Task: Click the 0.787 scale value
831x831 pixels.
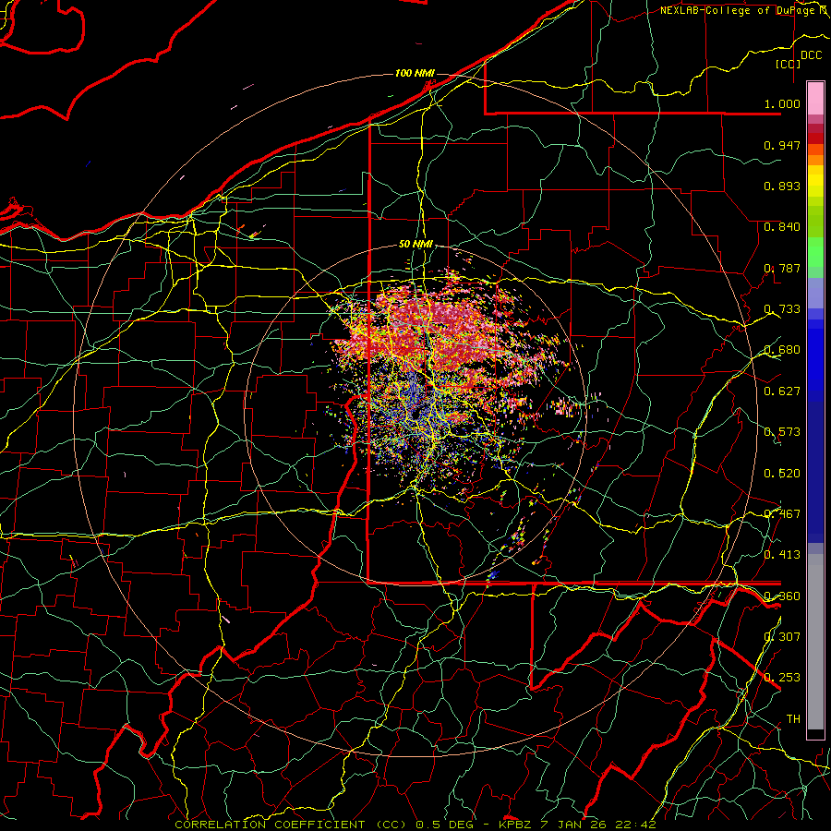Action: click(782, 268)
